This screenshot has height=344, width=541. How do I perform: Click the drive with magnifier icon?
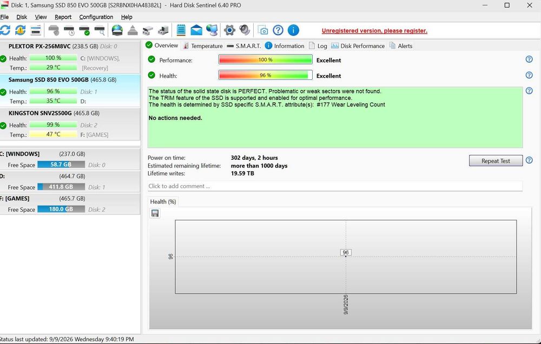100,30
